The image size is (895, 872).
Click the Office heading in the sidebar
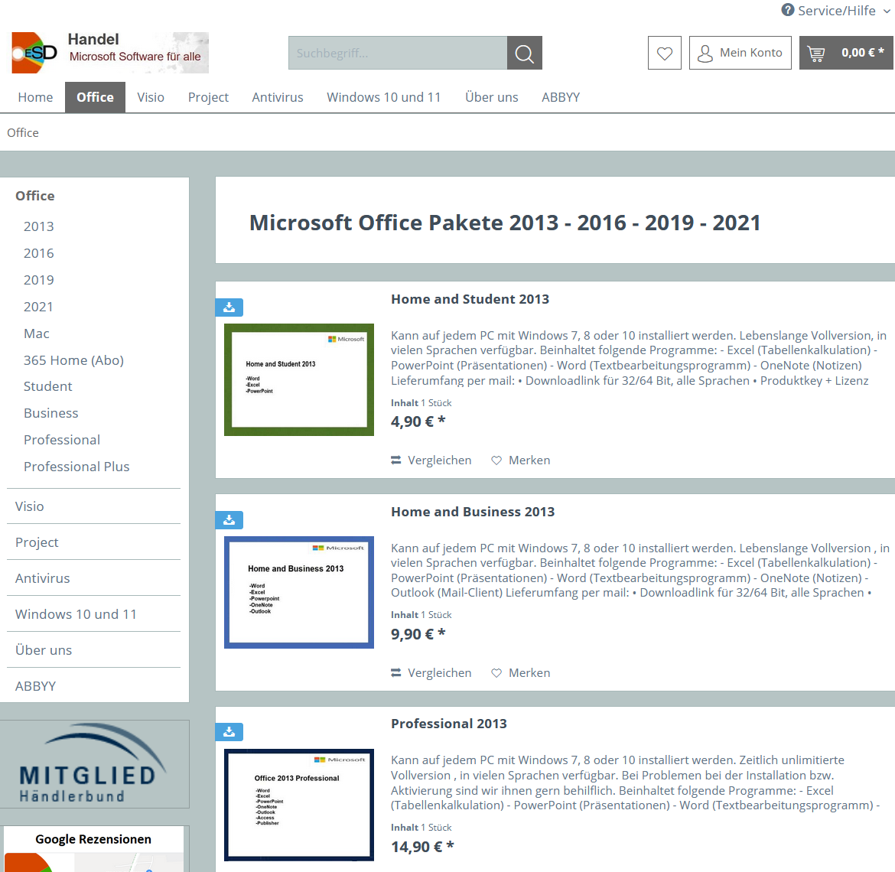pos(35,197)
